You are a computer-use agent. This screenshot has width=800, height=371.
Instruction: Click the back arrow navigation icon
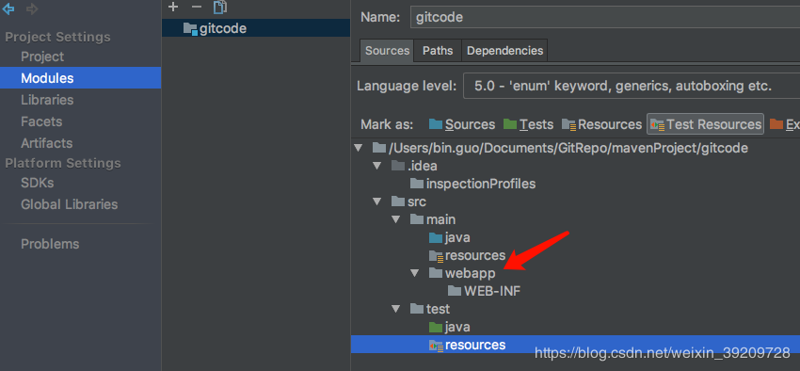click(8, 8)
